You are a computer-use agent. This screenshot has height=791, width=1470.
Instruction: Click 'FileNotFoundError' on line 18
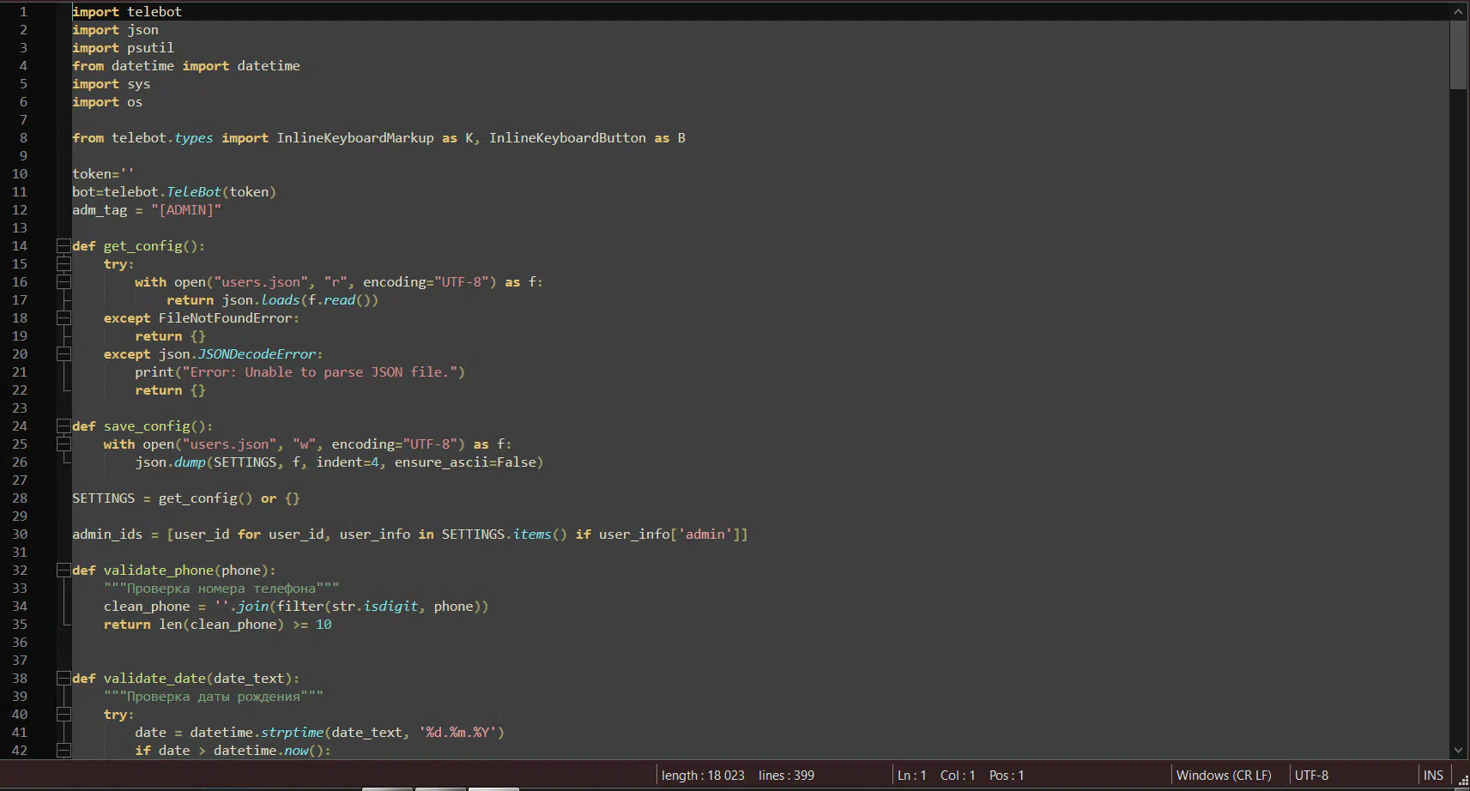[225, 318]
